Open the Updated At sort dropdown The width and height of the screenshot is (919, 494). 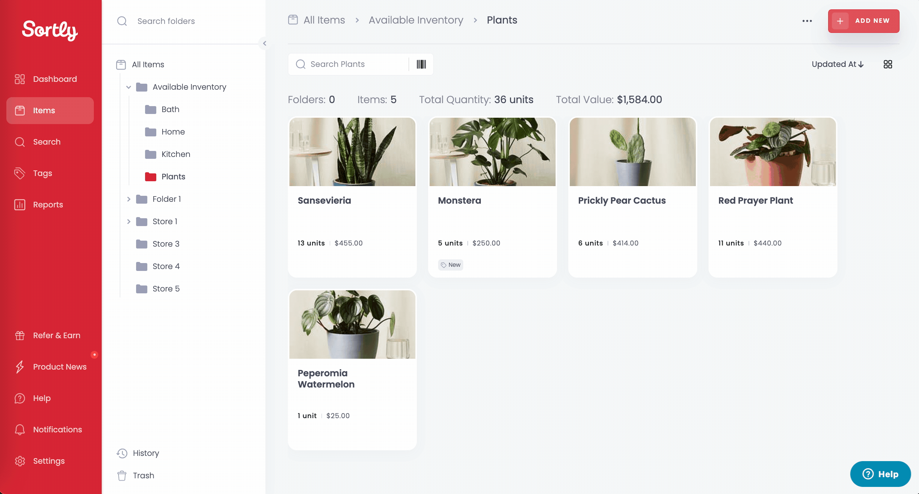pyautogui.click(x=837, y=64)
